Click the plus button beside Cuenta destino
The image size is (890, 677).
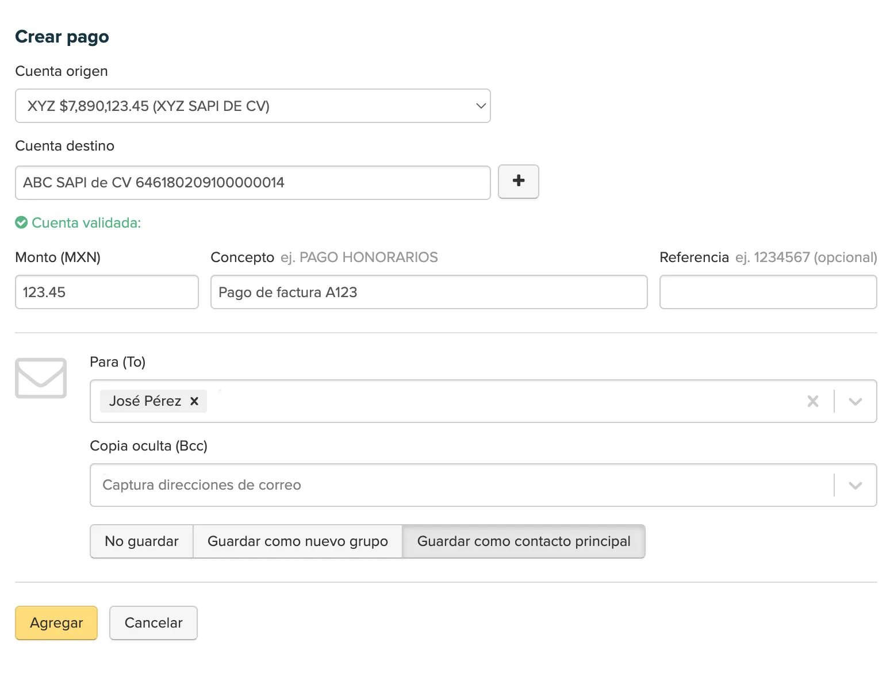pos(518,182)
